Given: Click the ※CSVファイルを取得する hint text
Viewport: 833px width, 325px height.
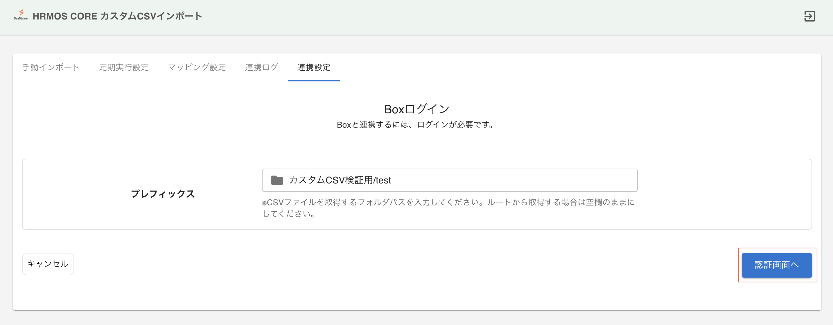Looking at the screenshot, I should 448,202.
